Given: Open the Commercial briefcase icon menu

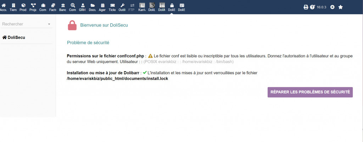Looking at the screenshot, I should point(43,7).
